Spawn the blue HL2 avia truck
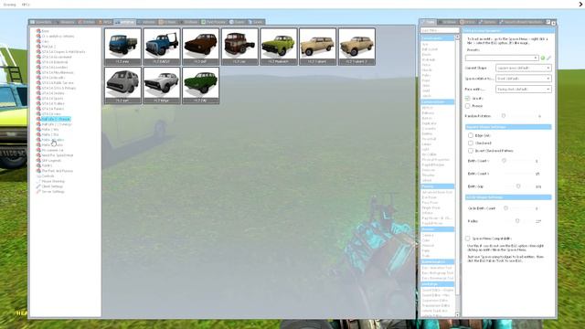 [122, 47]
